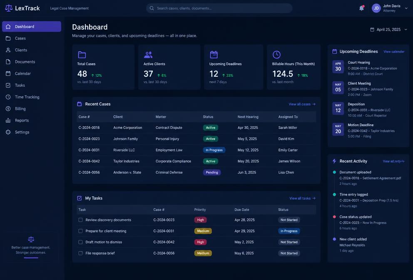Click the LexTrack scales logo
Viewport: 413px width, 280px height.
click(9, 8)
